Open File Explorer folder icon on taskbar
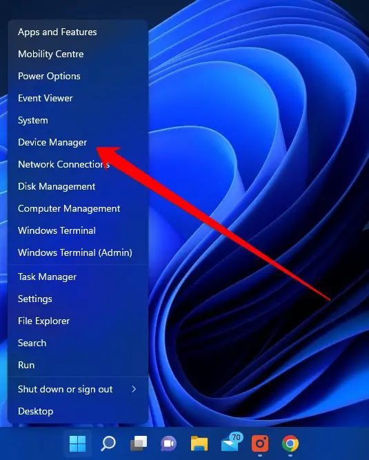 click(x=199, y=443)
